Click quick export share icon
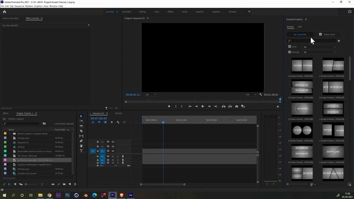The height and width of the screenshot is (199, 354). (x=350, y=12)
